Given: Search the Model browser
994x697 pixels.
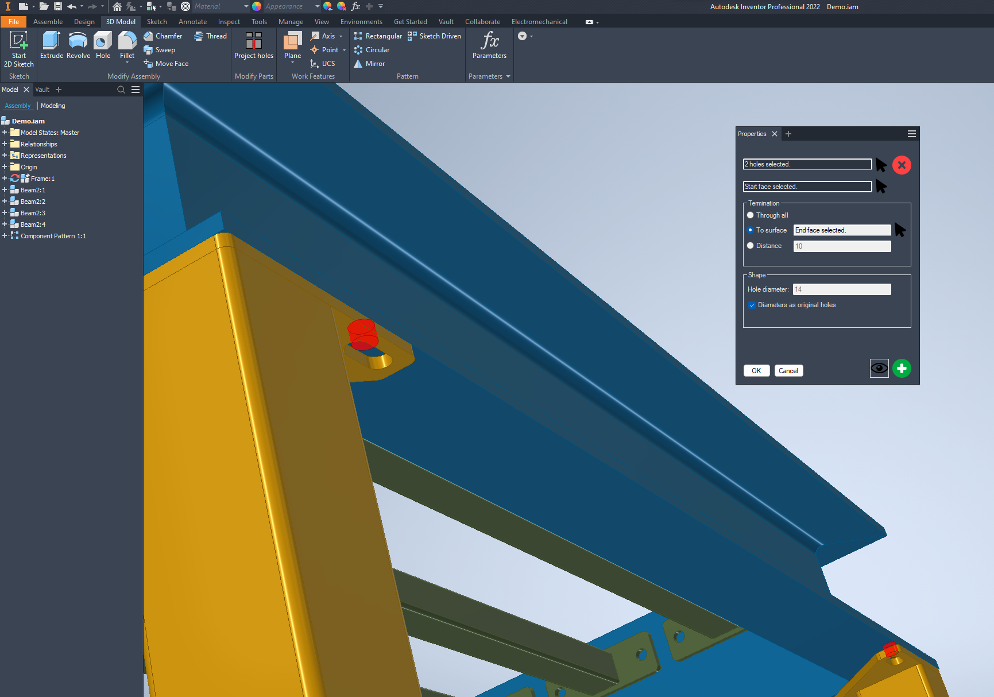Looking at the screenshot, I should coord(121,90).
